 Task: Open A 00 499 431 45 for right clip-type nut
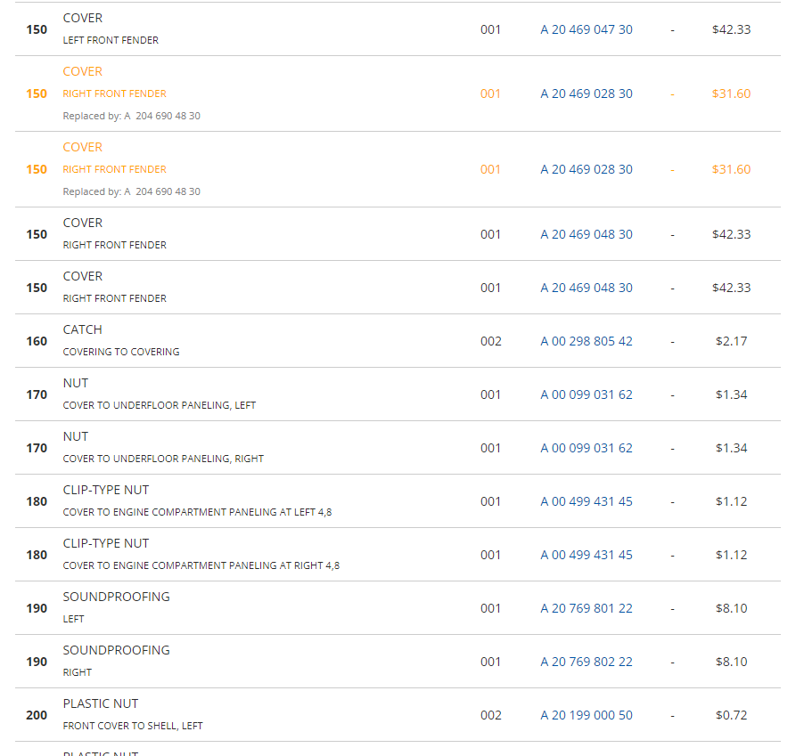coord(587,556)
